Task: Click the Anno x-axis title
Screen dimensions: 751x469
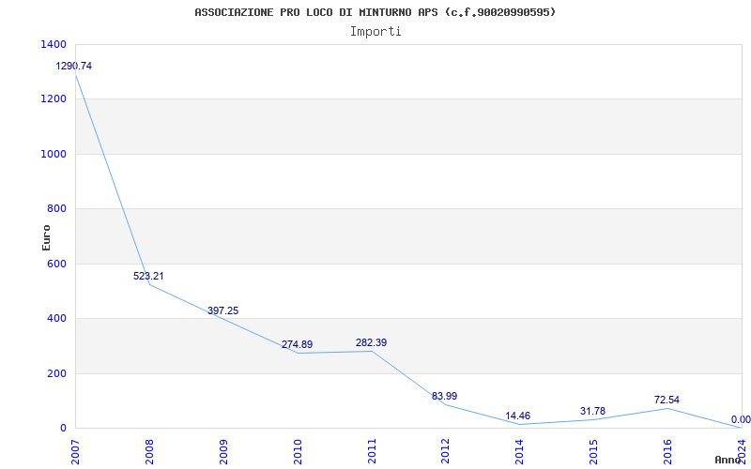Action: 728,460
